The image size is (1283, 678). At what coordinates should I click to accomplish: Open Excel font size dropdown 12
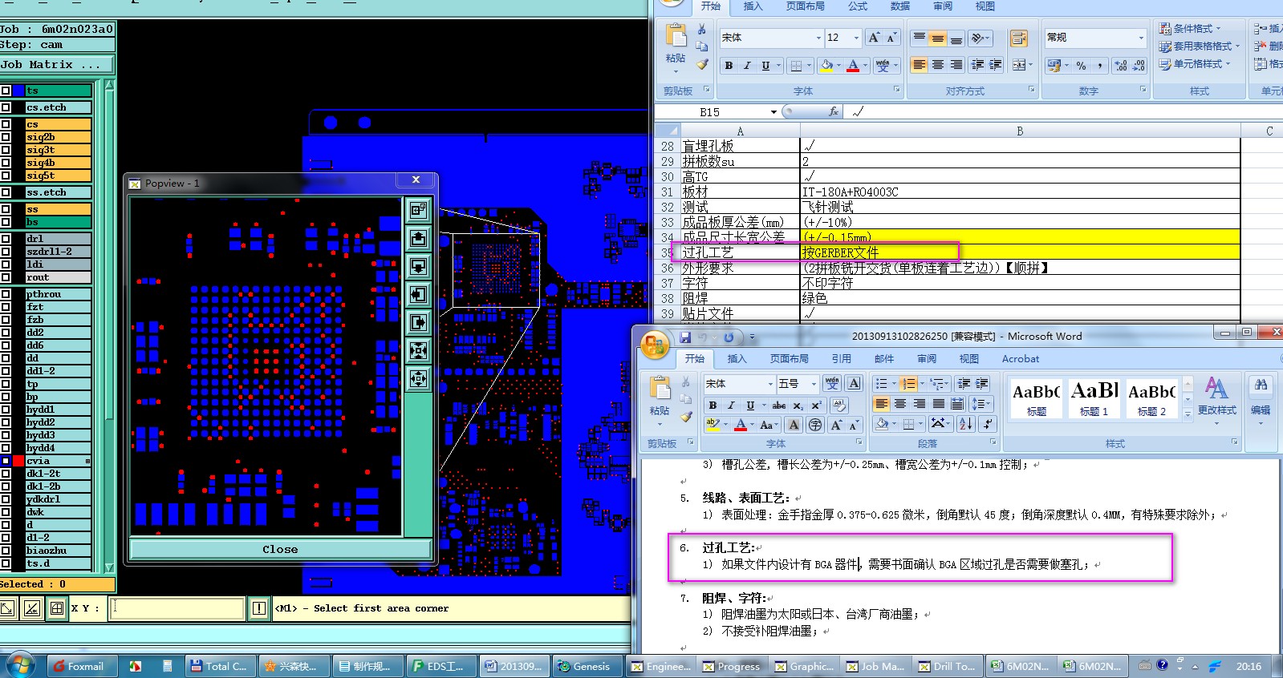coord(856,38)
